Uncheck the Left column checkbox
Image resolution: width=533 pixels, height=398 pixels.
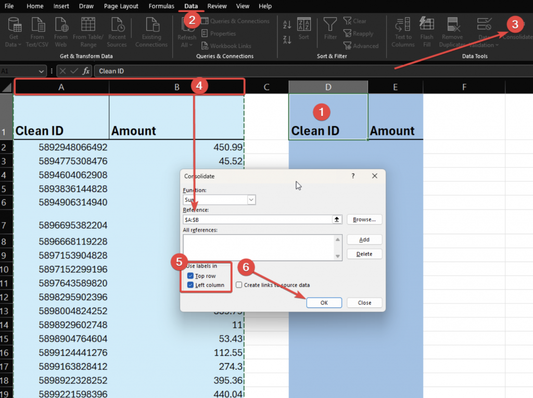click(x=191, y=285)
